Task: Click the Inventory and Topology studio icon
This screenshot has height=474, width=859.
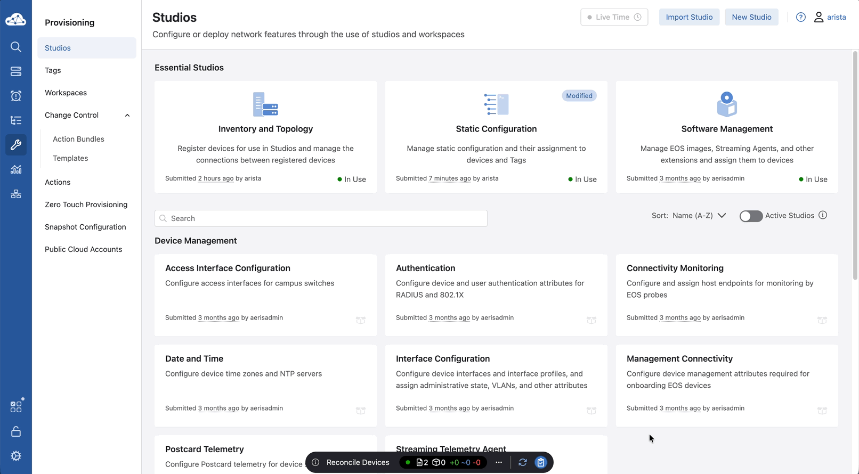Action: pyautogui.click(x=265, y=104)
